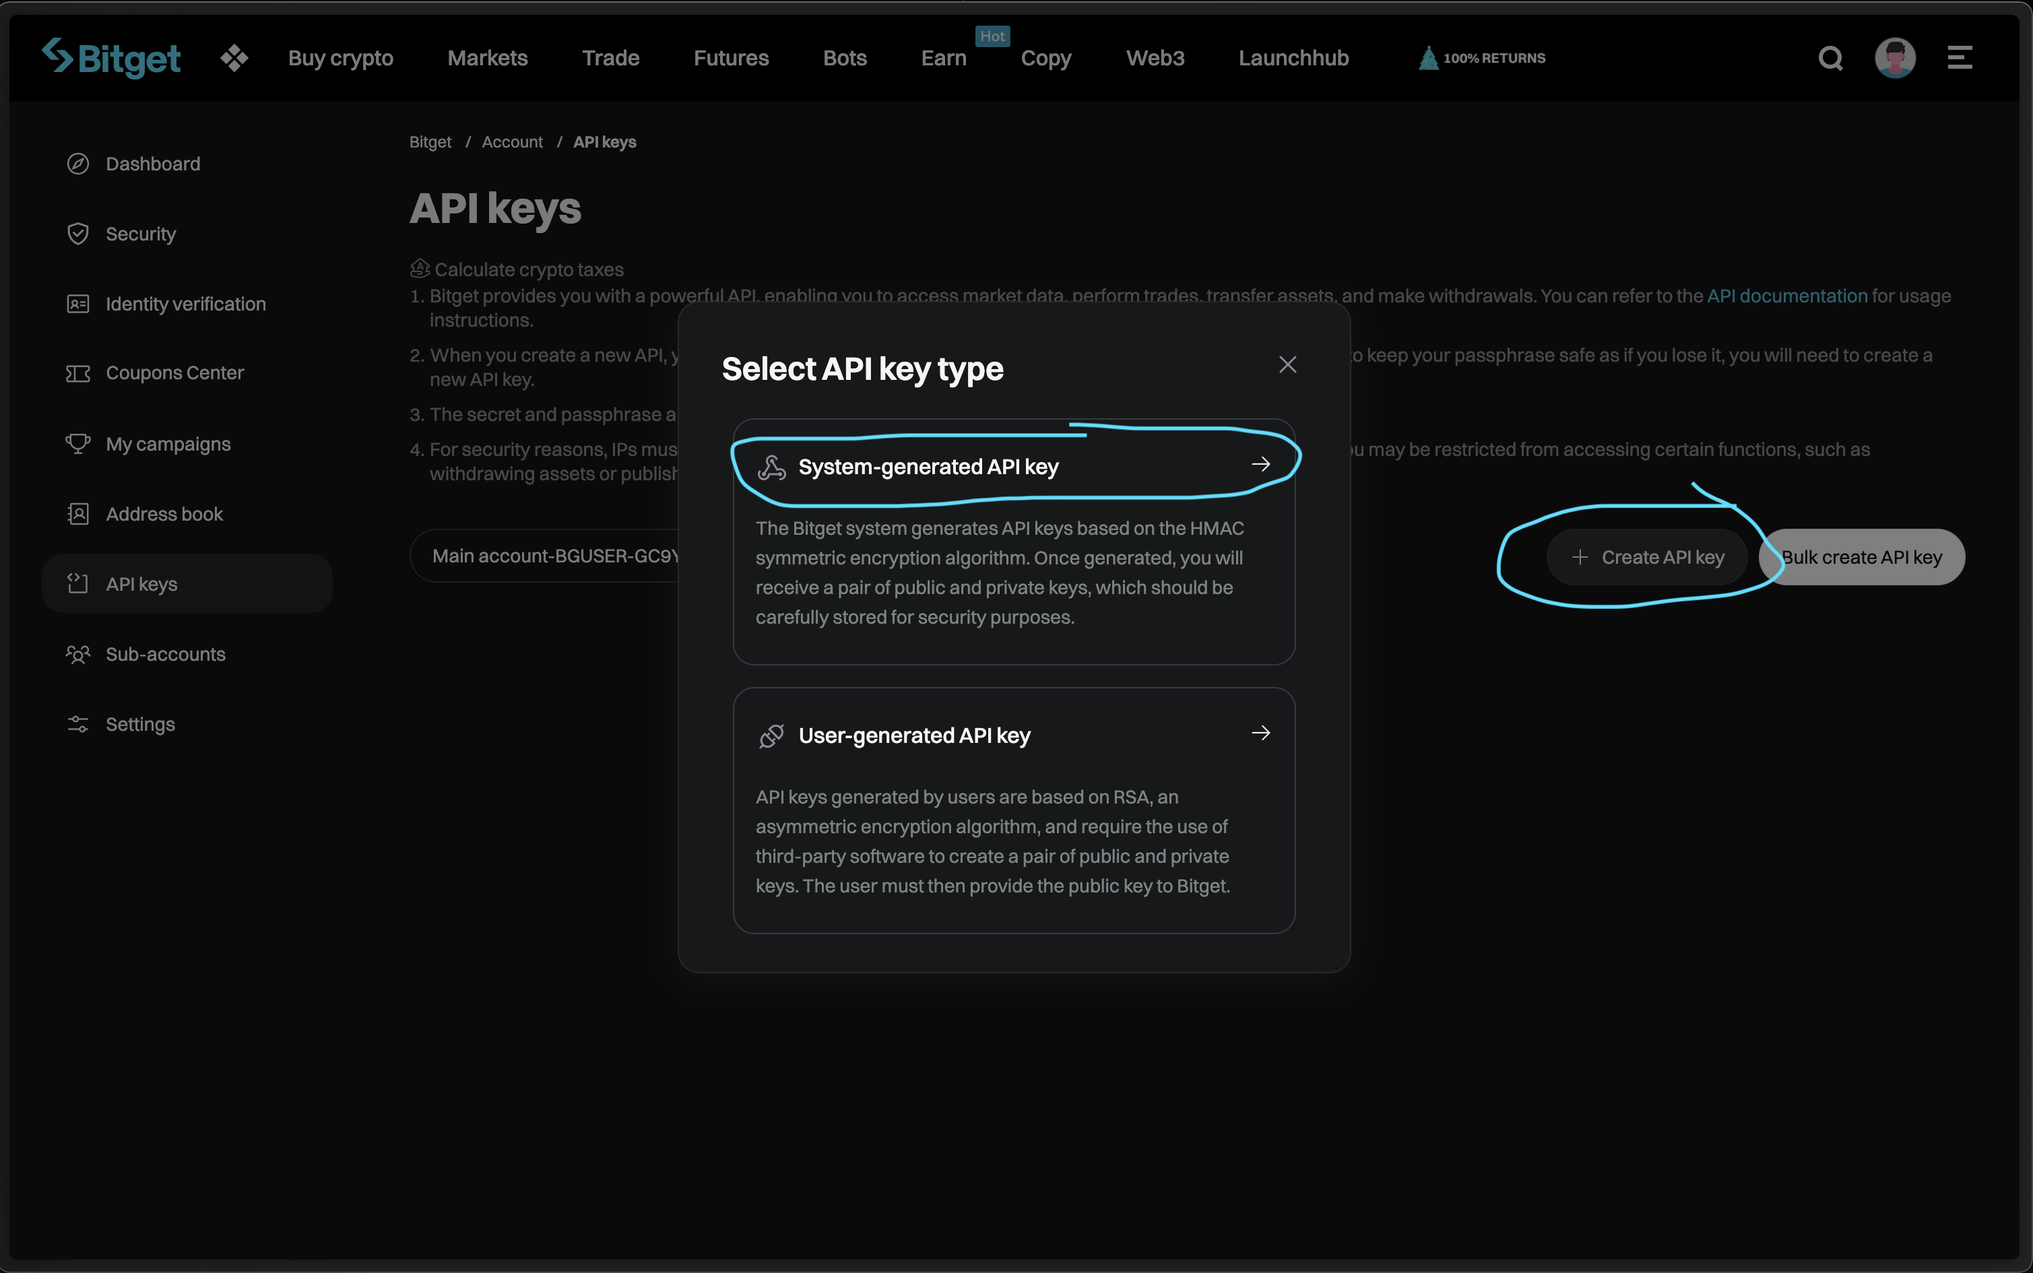Image resolution: width=2033 pixels, height=1273 pixels.
Task: Open the four-diamond apps grid icon
Action: coord(234,58)
